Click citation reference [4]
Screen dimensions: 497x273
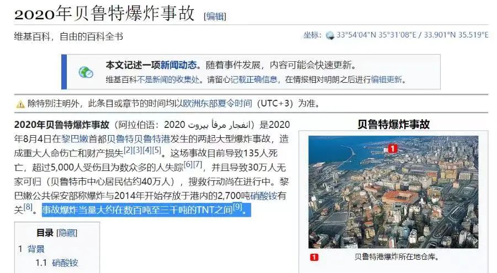click(147, 150)
